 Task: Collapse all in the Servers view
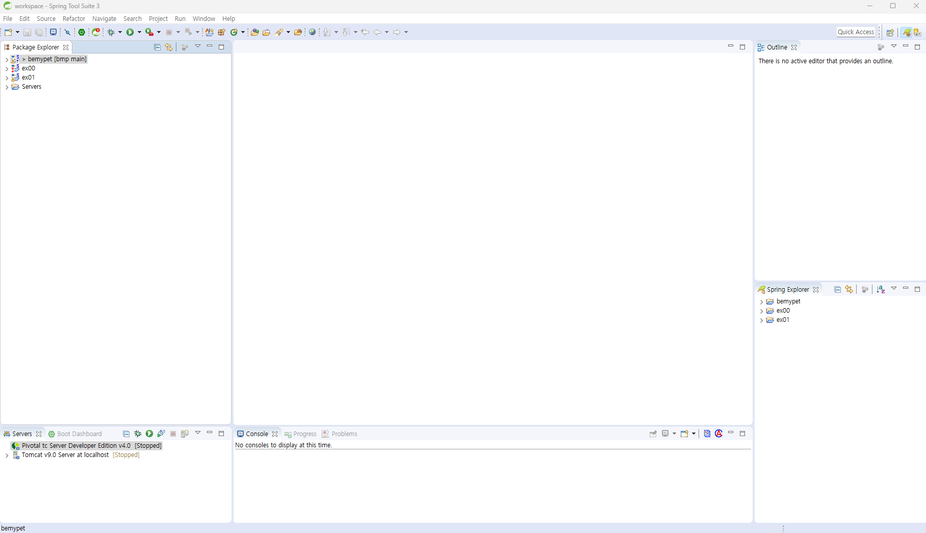(126, 434)
